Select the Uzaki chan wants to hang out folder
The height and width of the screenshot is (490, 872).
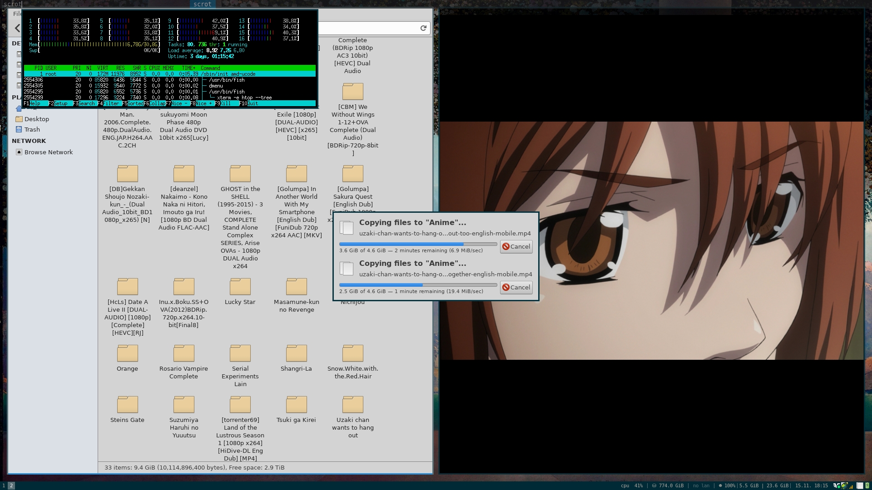pyautogui.click(x=352, y=404)
